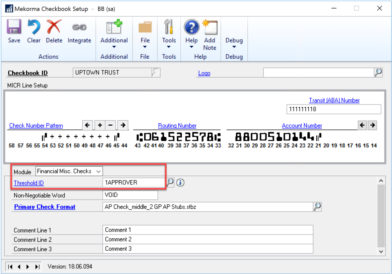Click the Primary Check Format file field
Viewport: 392px width, 274px height.
(x=208, y=207)
